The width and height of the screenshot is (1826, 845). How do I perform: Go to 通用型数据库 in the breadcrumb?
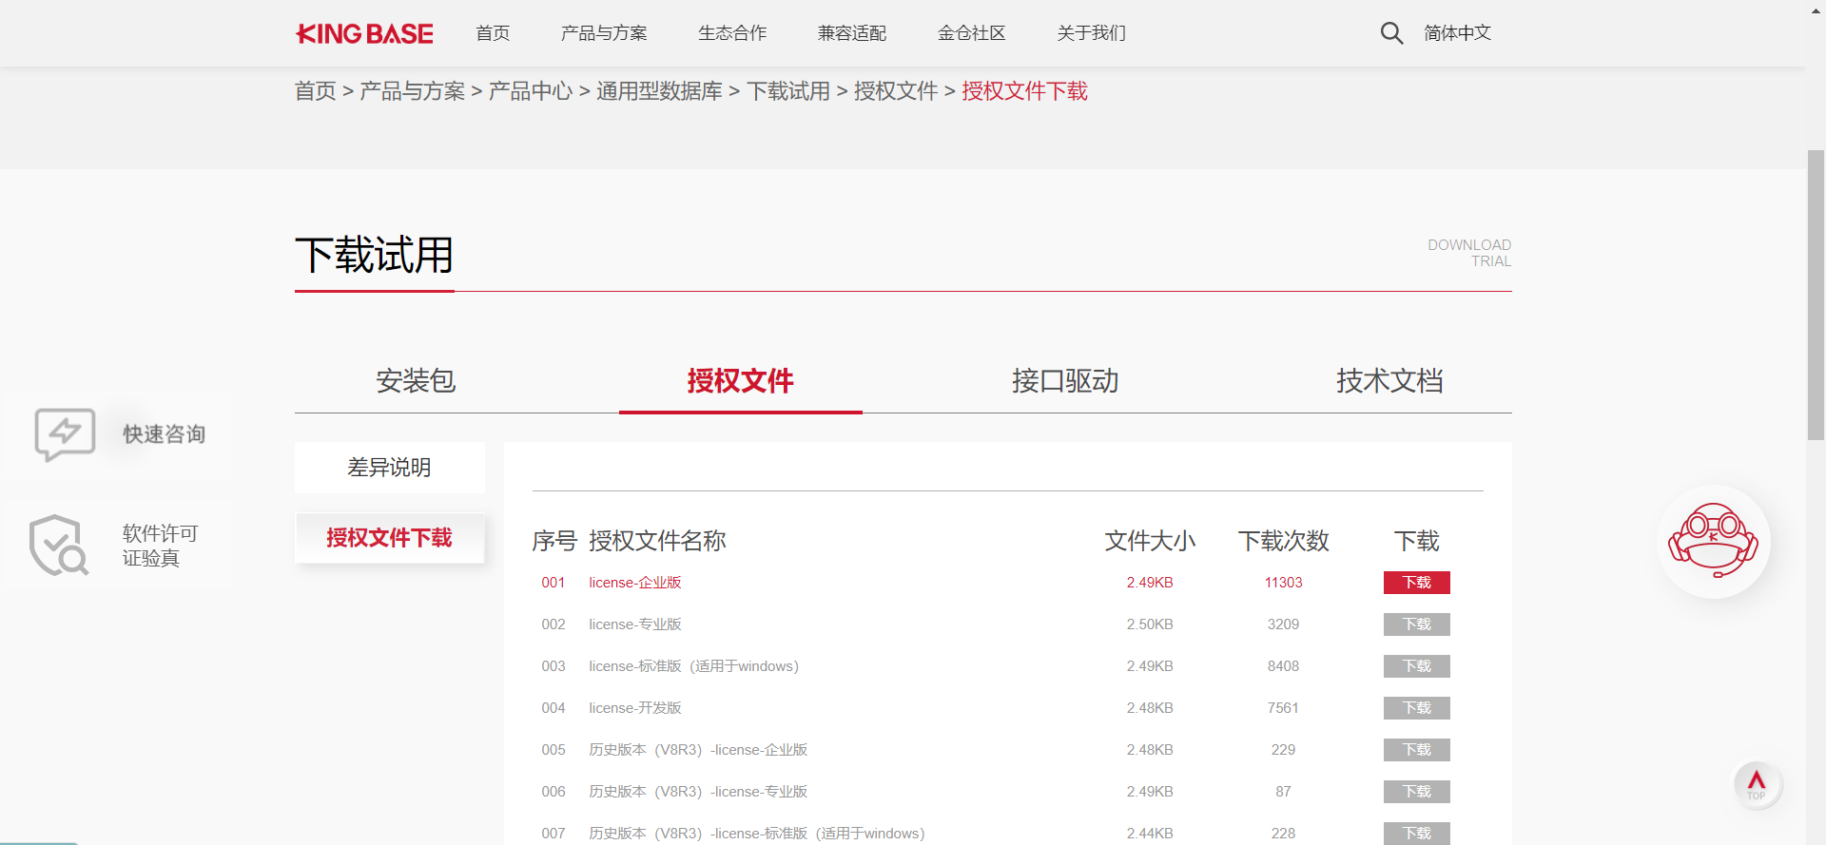(660, 91)
